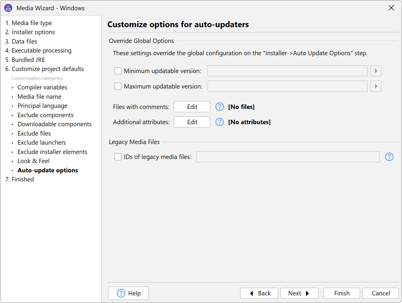Select Look & Feel customization category
Viewport: 402px width, 303px height.
pyautogui.click(x=33, y=161)
